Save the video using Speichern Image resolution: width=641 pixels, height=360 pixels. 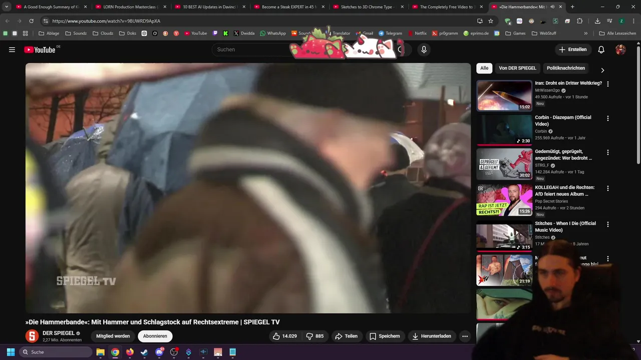pos(385,336)
